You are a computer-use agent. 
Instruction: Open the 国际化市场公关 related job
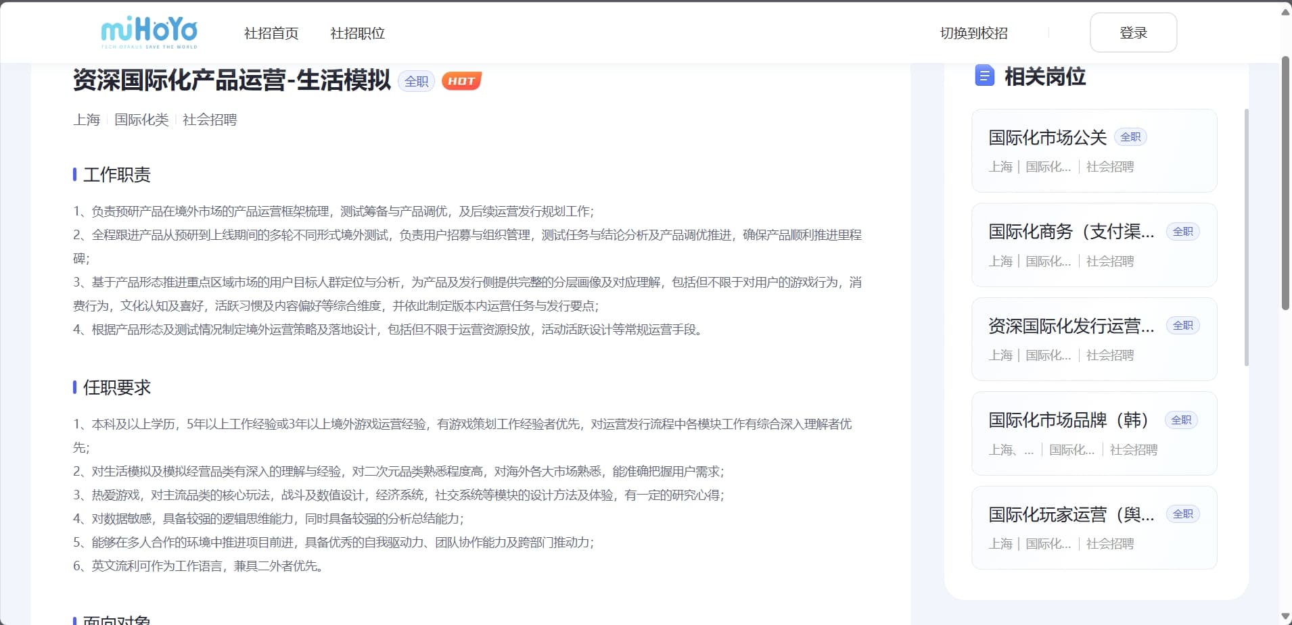point(1047,138)
